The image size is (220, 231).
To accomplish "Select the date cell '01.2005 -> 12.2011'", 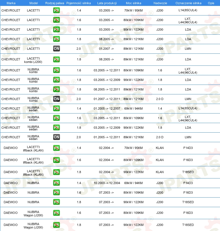I will [107, 137].
